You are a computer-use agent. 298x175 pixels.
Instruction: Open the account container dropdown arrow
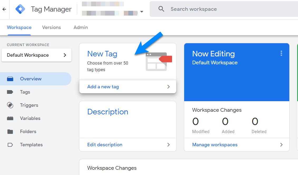[x=142, y=12]
